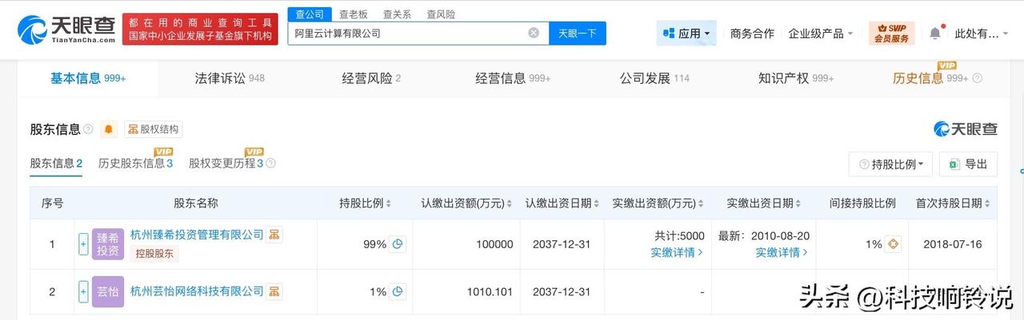The width and height of the screenshot is (1024, 320).
Task: Switch to 查老板 search tab
Action: (353, 14)
